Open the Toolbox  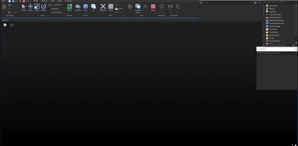pyautogui.click(x=78, y=8)
